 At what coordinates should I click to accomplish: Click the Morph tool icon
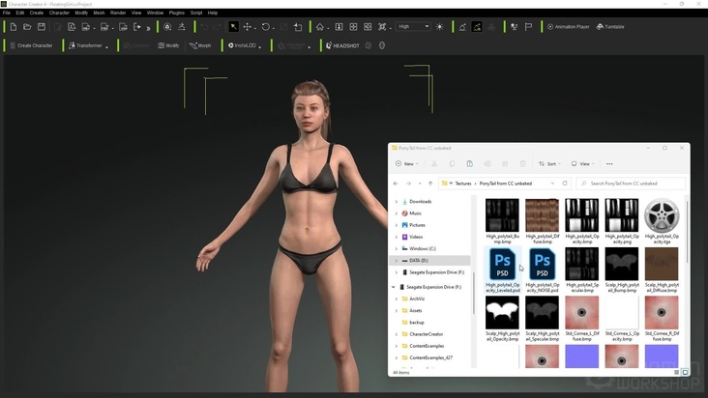[x=200, y=45]
